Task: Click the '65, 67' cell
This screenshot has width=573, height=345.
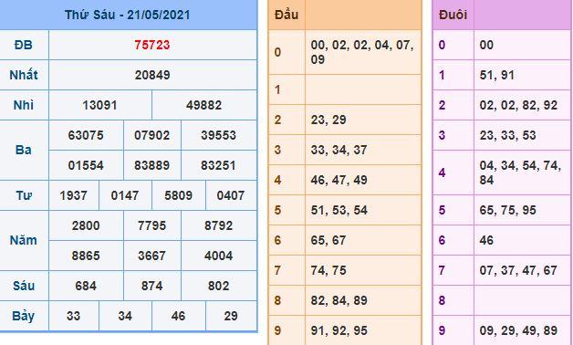Action: (x=363, y=240)
